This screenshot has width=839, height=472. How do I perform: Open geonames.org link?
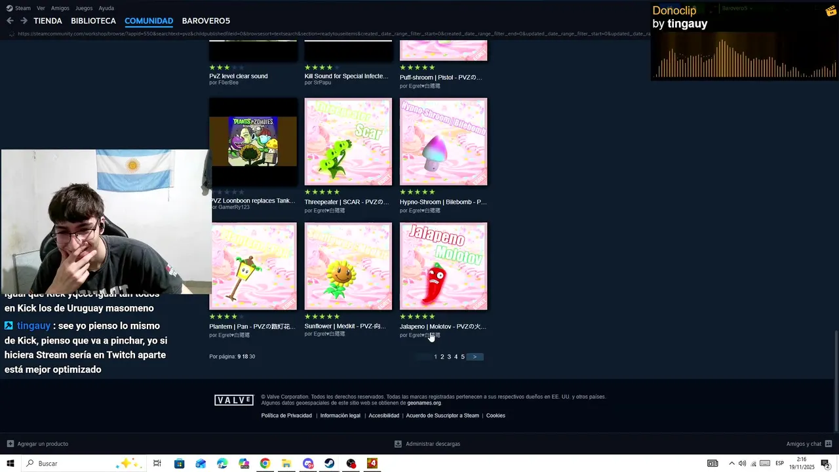[x=424, y=403]
